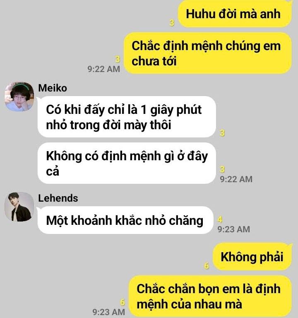
Task: Select the 'Huhu đời mà anh' message bubble
Action: tap(235, 14)
